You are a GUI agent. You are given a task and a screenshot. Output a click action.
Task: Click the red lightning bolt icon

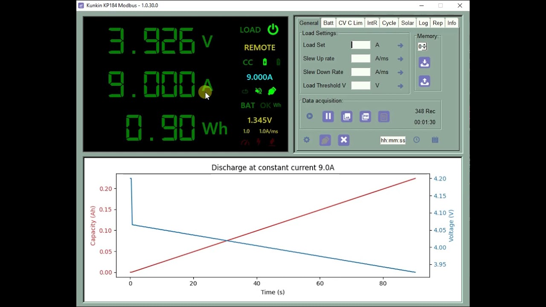click(258, 142)
